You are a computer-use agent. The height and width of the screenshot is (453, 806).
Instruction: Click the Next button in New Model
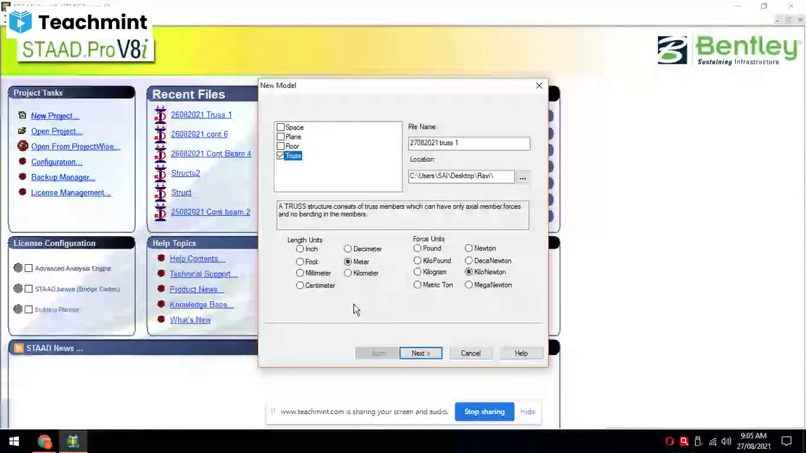pos(421,354)
